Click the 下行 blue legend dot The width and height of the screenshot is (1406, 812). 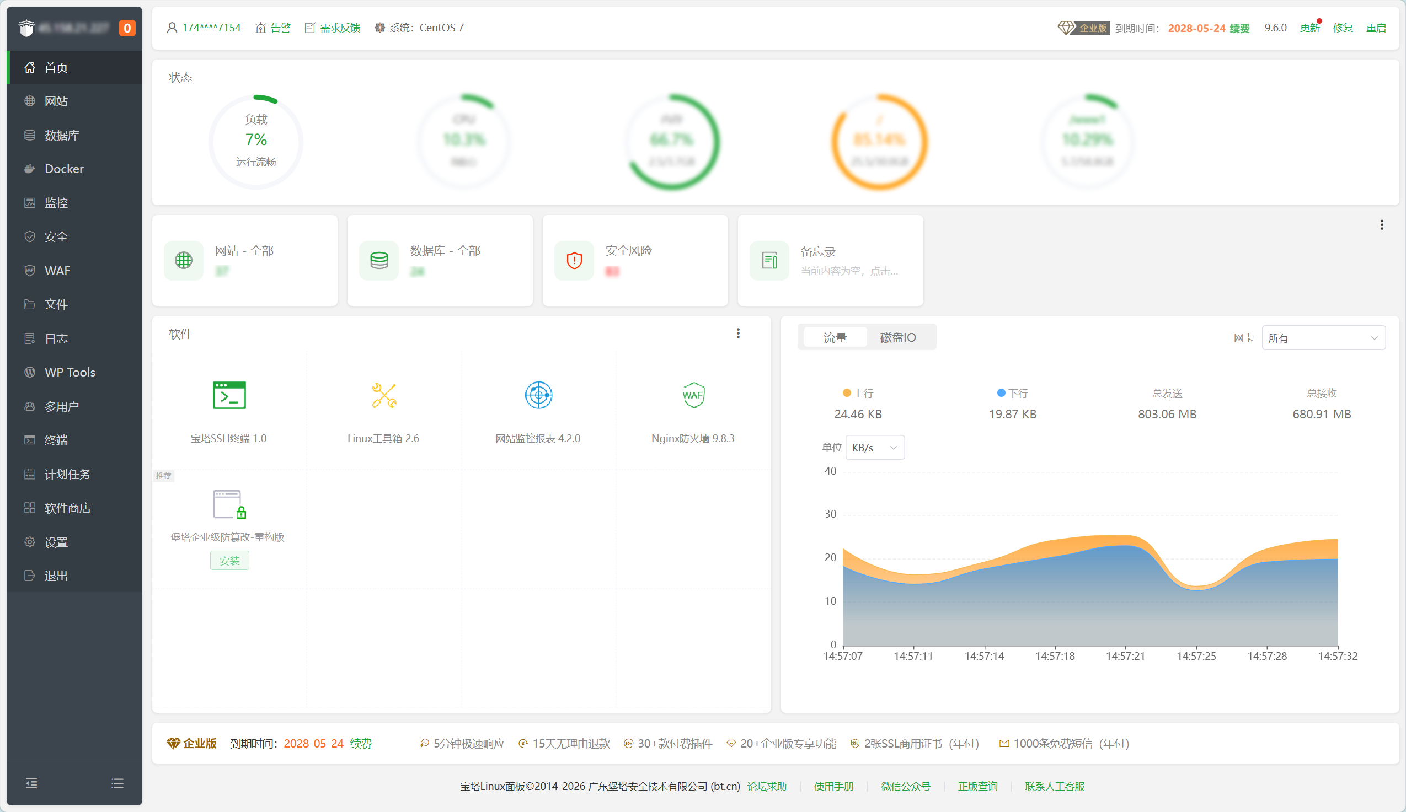[x=1001, y=393]
